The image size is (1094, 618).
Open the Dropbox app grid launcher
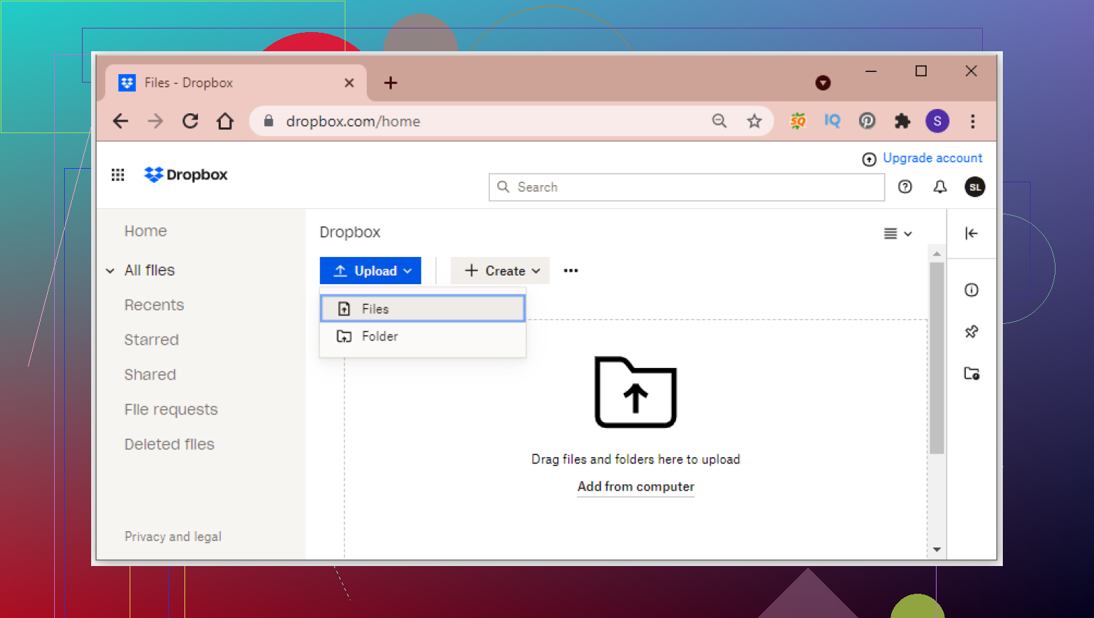coord(118,174)
